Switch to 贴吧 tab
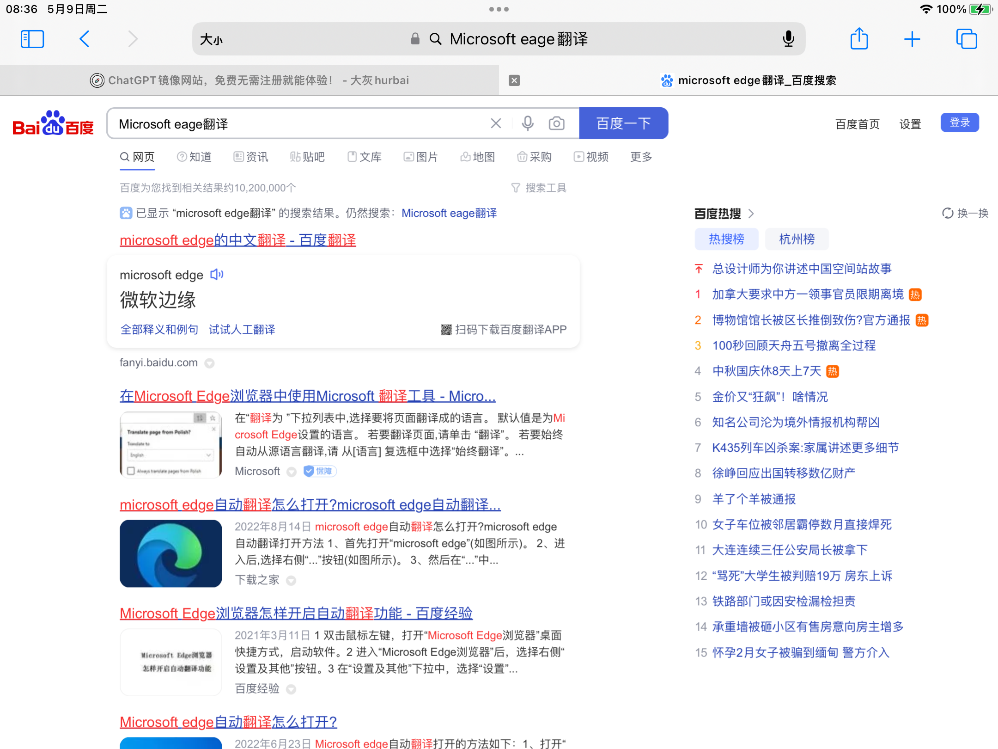 [308, 157]
